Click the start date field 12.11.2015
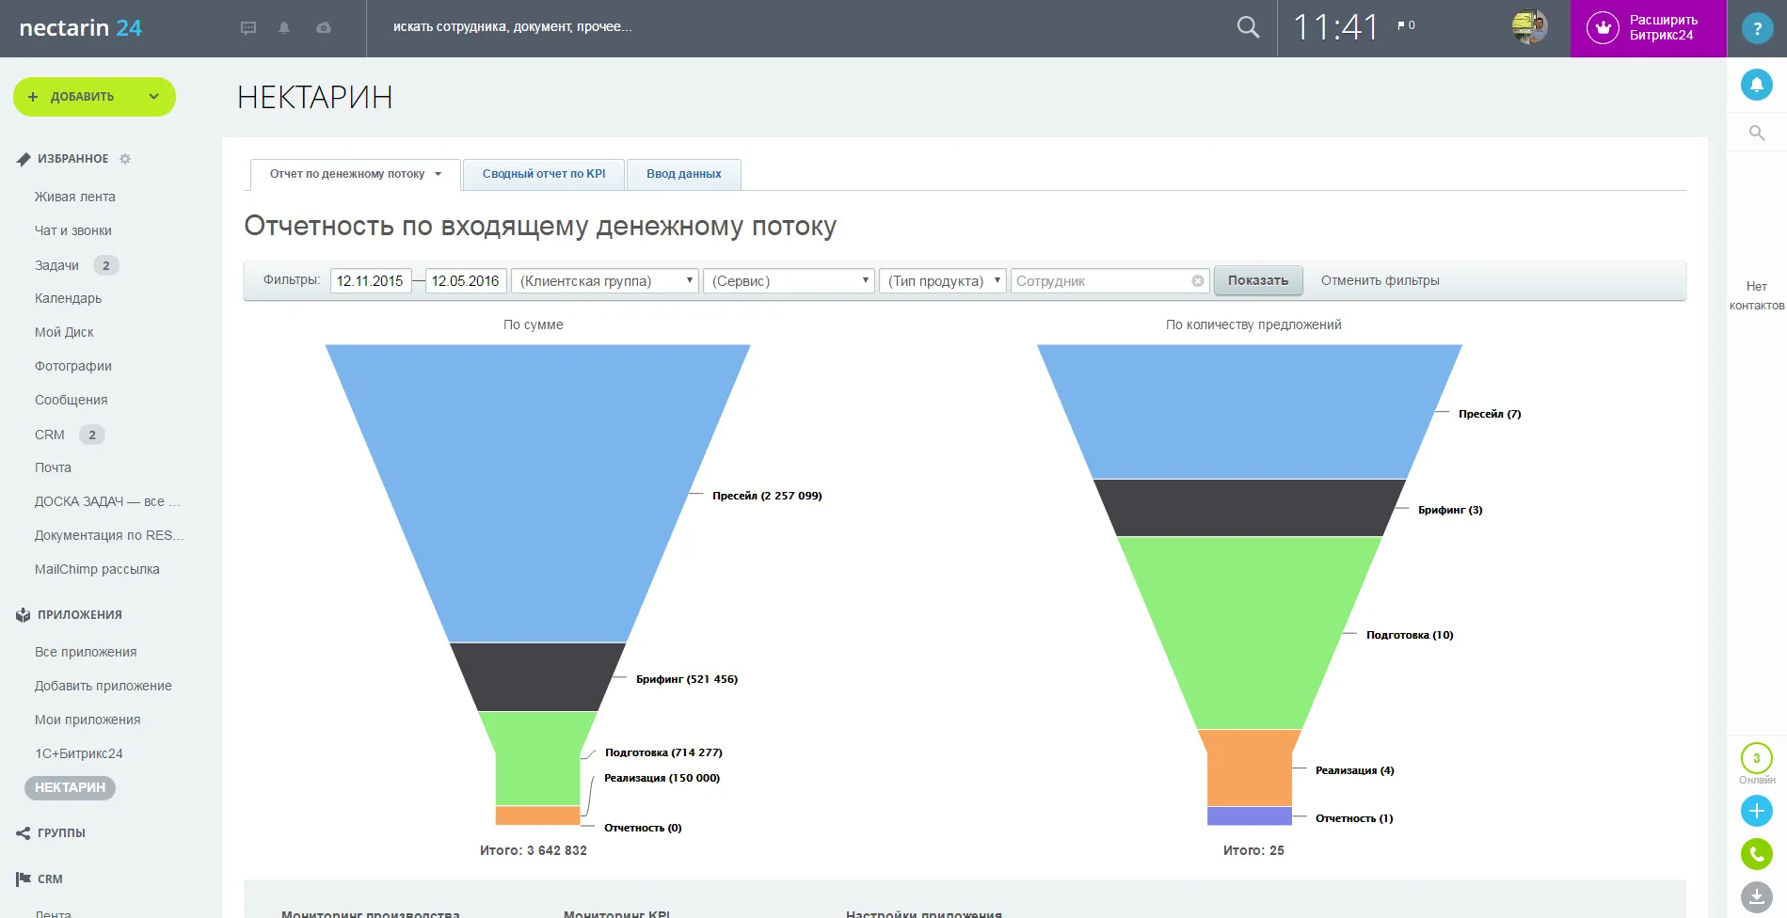Screen dimensions: 1787x918 pos(370,281)
